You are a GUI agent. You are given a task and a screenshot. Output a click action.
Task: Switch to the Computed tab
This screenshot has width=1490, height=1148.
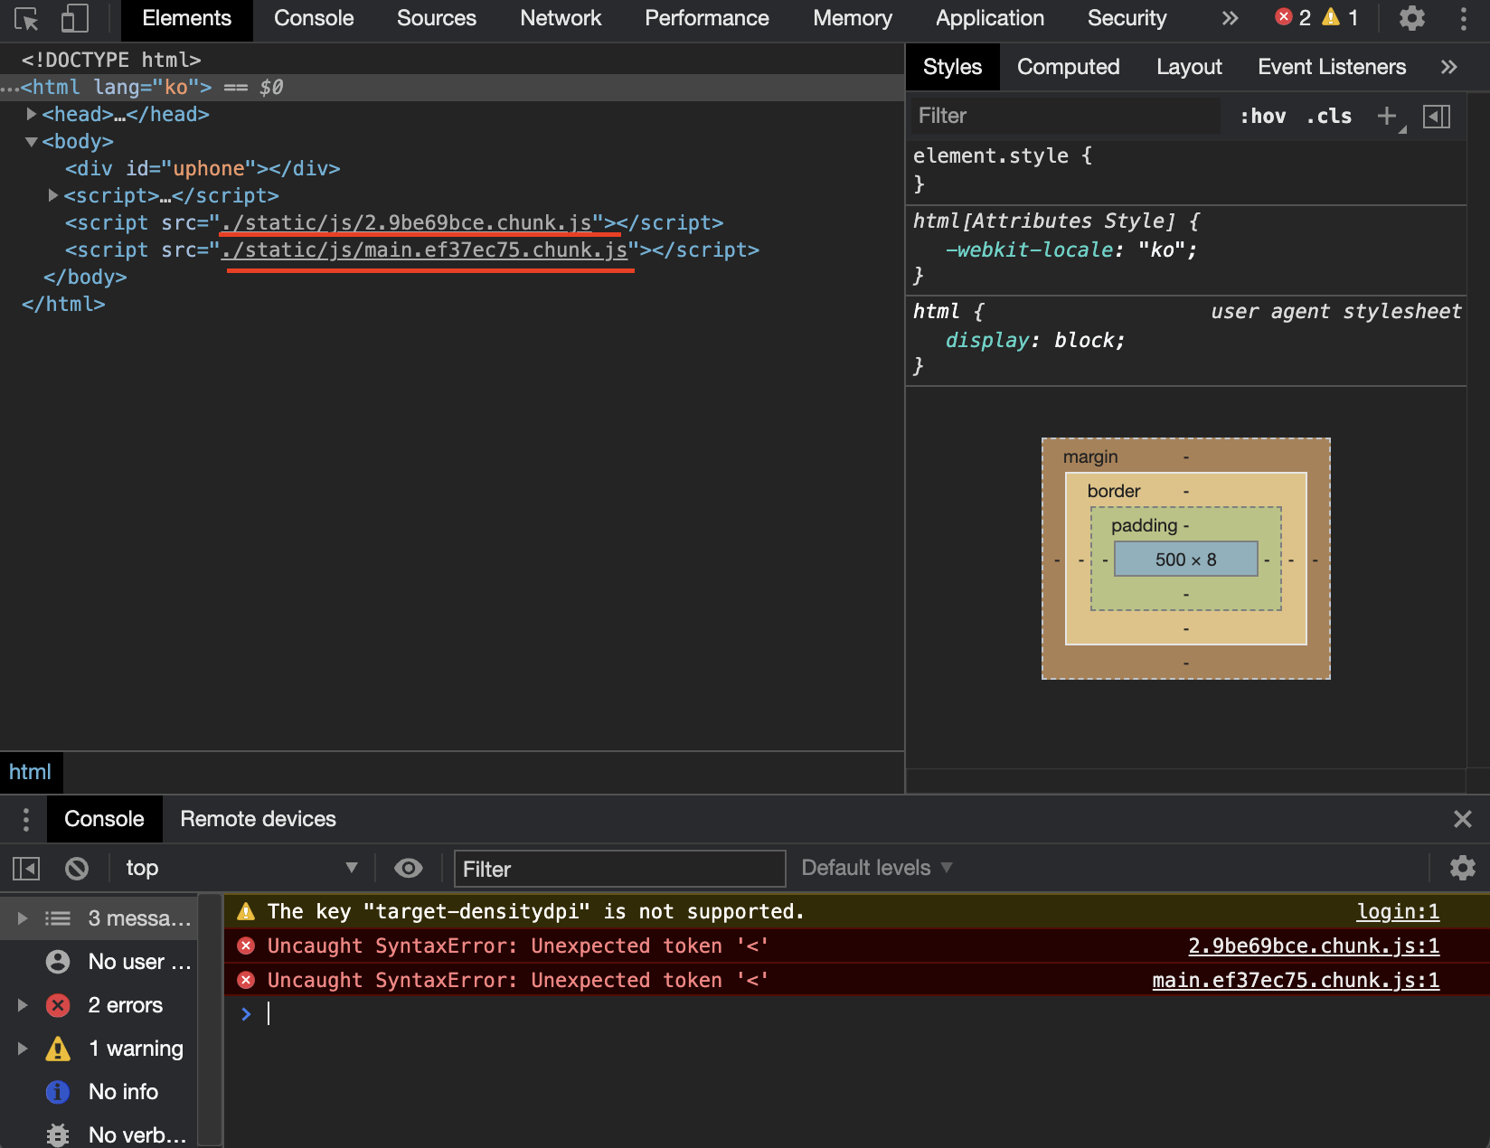[x=1068, y=67]
